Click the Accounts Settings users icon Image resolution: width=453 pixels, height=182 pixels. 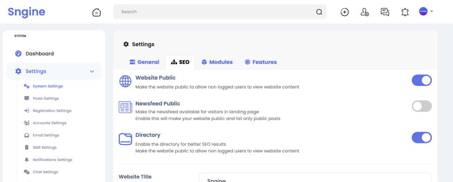click(x=27, y=123)
